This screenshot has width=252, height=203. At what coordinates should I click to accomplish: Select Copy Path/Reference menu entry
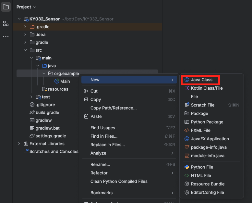pyautogui.click(x=129, y=108)
